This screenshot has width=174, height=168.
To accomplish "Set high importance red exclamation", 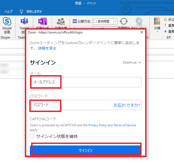I will pyautogui.click(x=165, y=25).
